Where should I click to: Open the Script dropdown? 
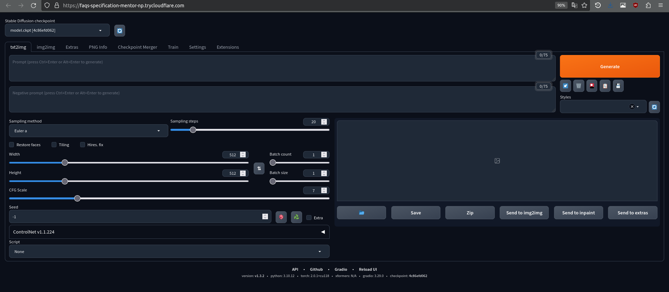(169, 252)
